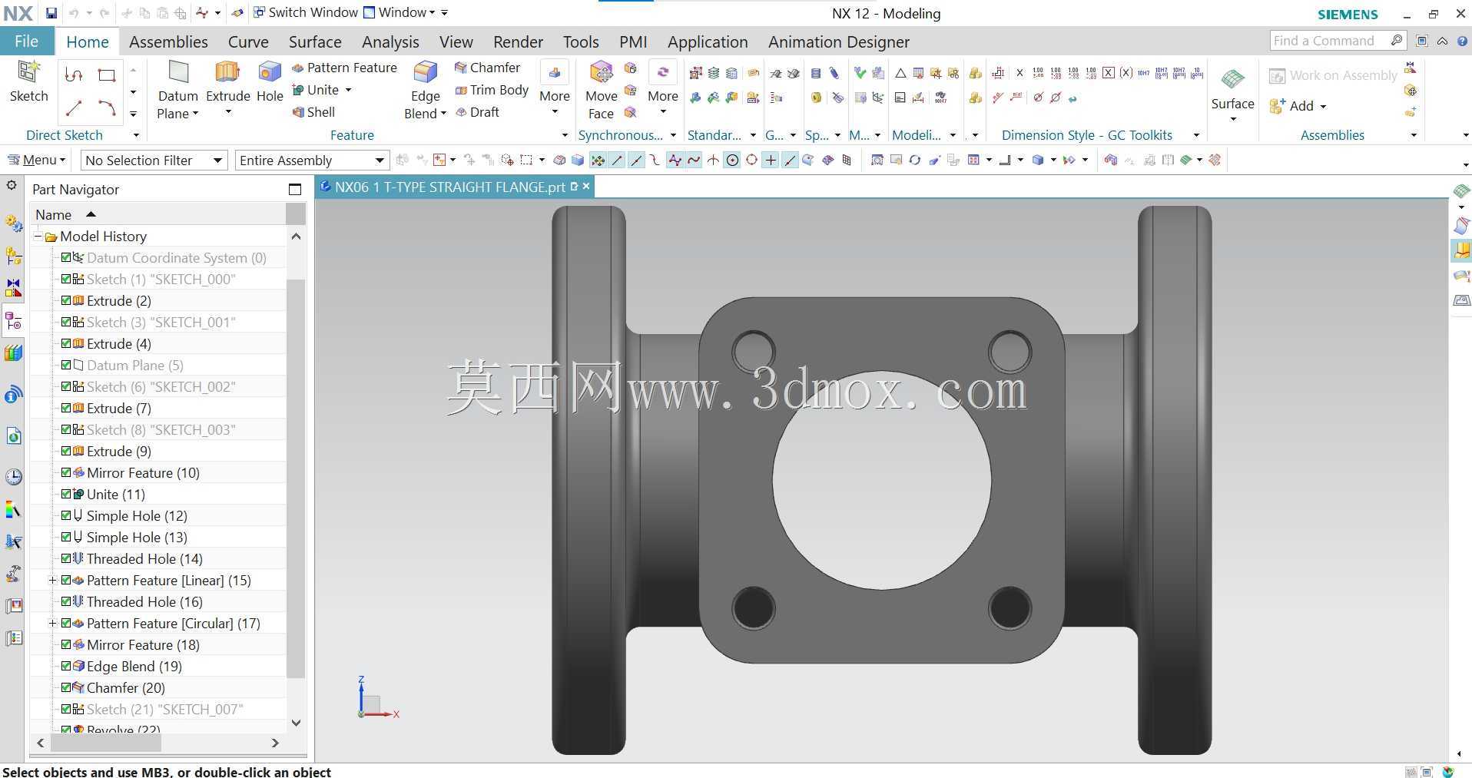The height and width of the screenshot is (778, 1472).
Task: Apply the Chamfer tool
Action: click(487, 68)
